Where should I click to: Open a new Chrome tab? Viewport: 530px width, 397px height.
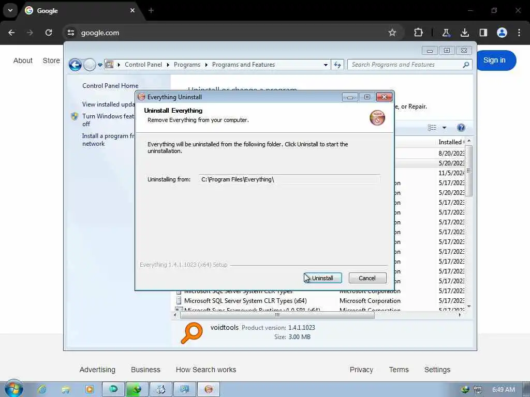point(151,10)
